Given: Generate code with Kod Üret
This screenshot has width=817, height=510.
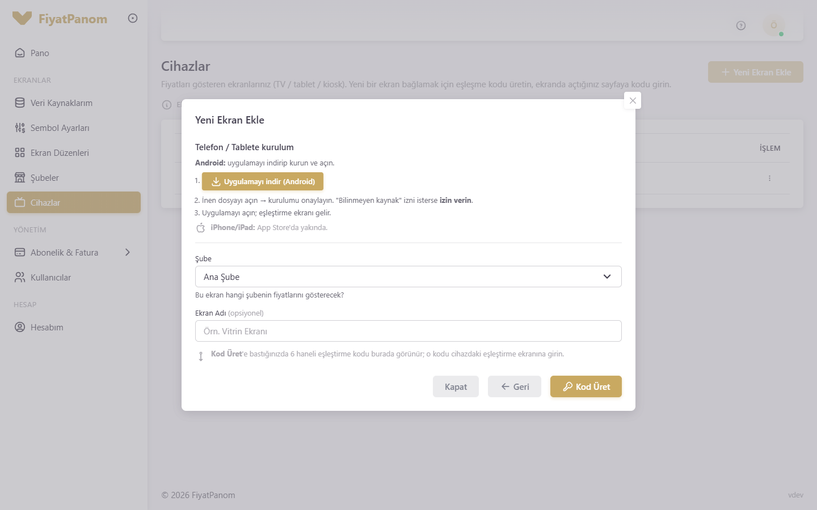Looking at the screenshot, I should 586,386.
